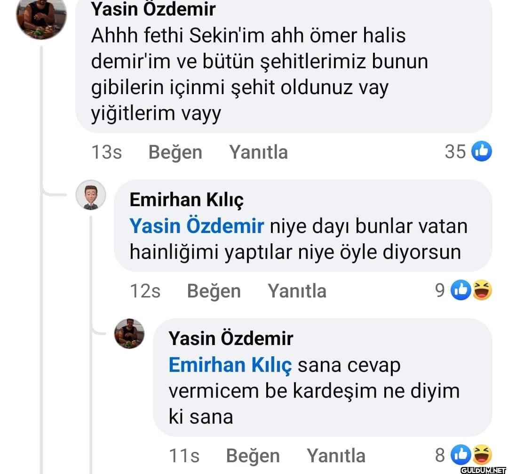The width and height of the screenshot is (508, 474).
Task: Click the GULDUM.NET watermark
Action: coord(482,470)
